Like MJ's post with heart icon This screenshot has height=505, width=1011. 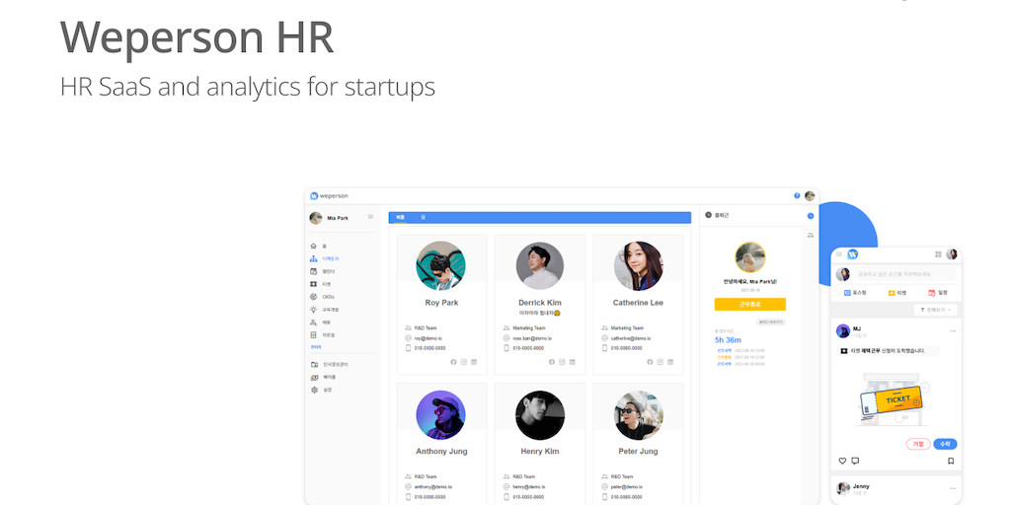coord(842,461)
